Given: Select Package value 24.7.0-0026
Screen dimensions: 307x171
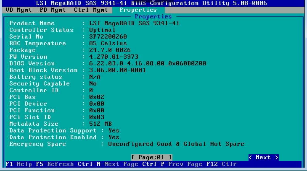Looking at the screenshot, I should click(110, 50).
